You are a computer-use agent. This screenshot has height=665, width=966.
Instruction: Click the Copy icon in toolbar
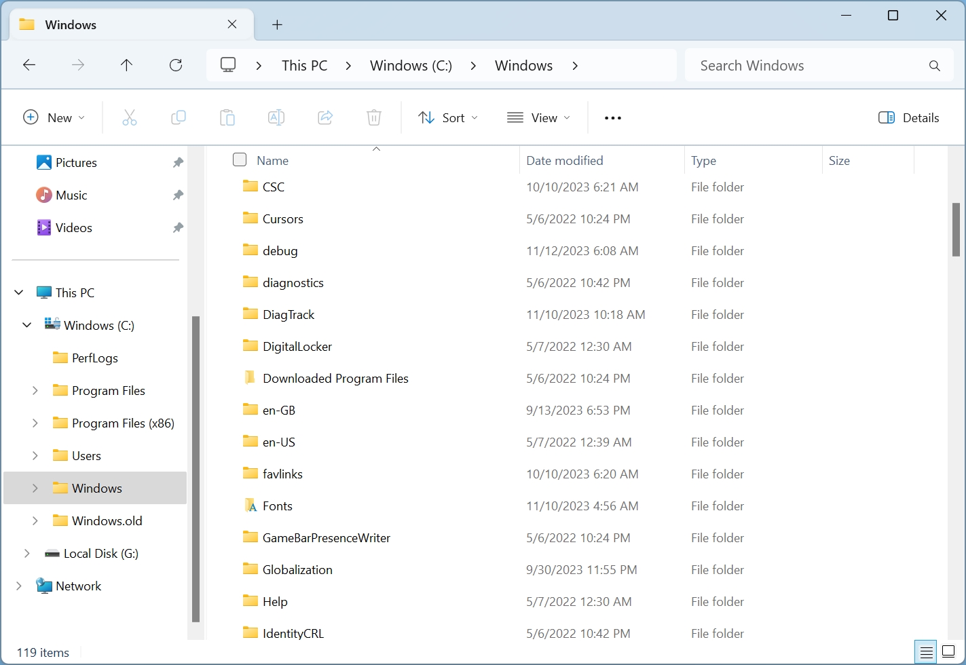(x=179, y=118)
